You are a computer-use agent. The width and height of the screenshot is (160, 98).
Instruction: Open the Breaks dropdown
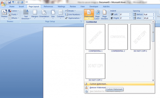point(70,11)
